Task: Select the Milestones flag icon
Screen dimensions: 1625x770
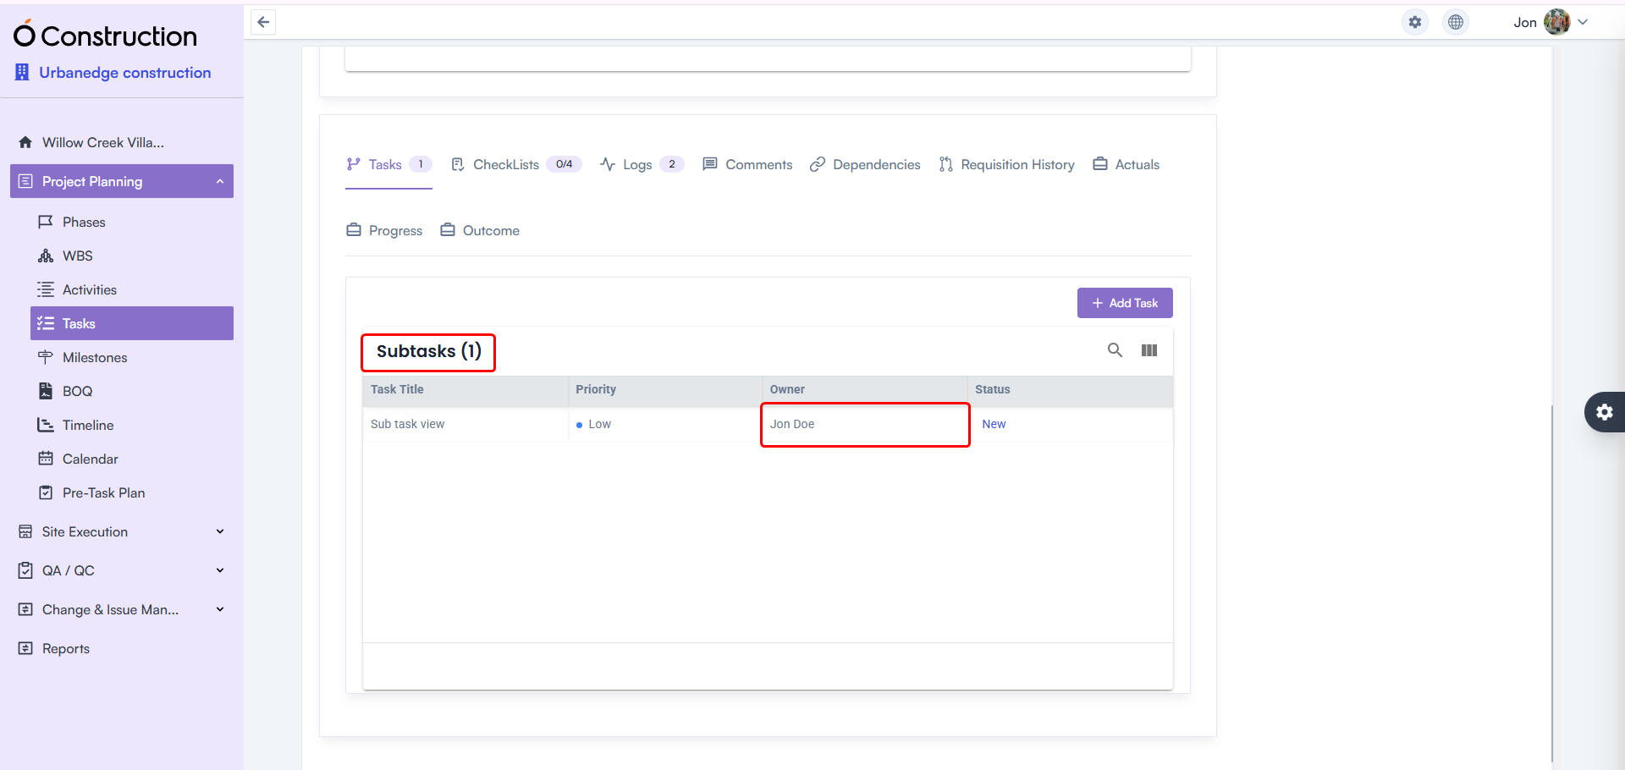Action: pyautogui.click(x=47, y=357)
